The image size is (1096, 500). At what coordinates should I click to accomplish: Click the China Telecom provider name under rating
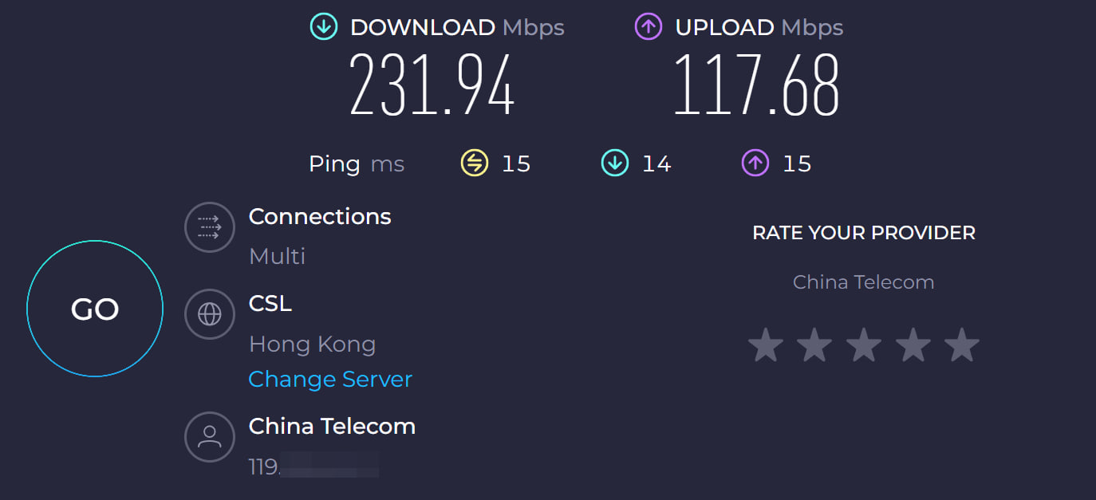point(863,282)
